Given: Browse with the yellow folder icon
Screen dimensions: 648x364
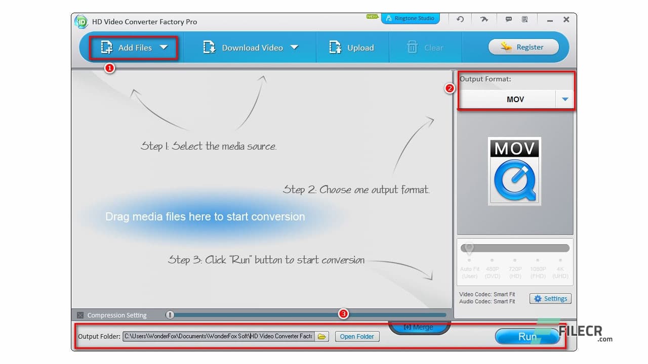Looking at the screenshot, I should tap(321, 336).
